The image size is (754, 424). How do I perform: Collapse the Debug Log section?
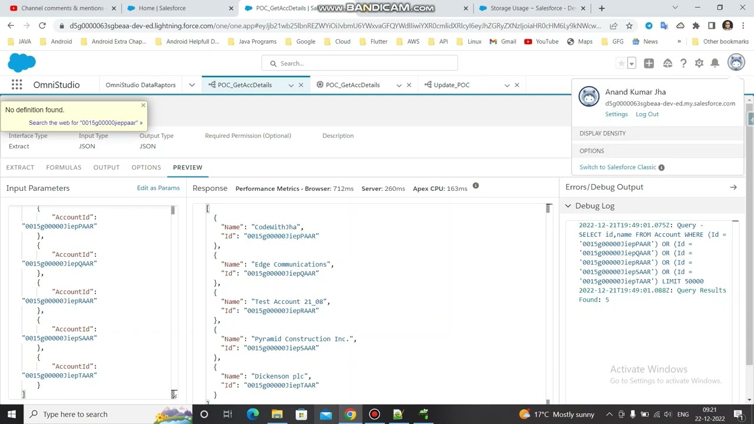point(568,206)
